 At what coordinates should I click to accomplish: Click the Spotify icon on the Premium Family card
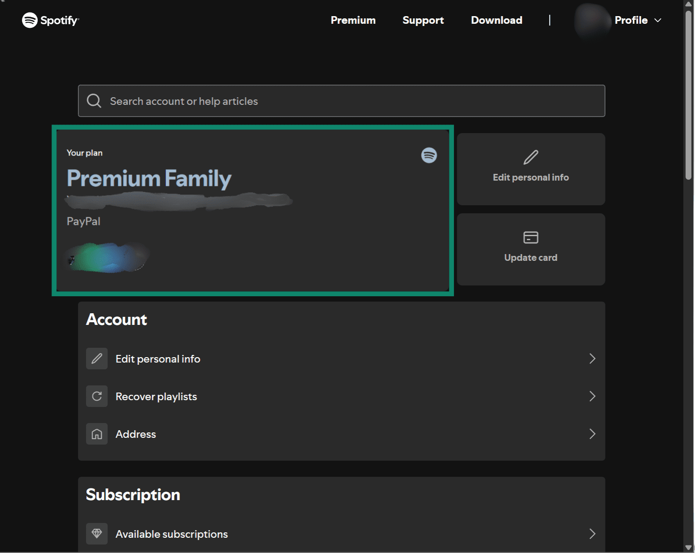tap(429, 156)
